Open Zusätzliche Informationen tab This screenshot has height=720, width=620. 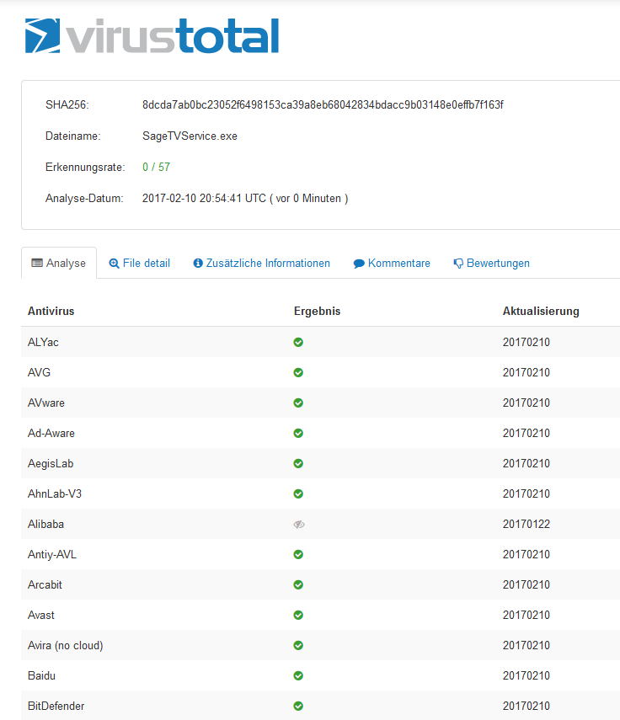pyautogui.click(x=262, y=263)
